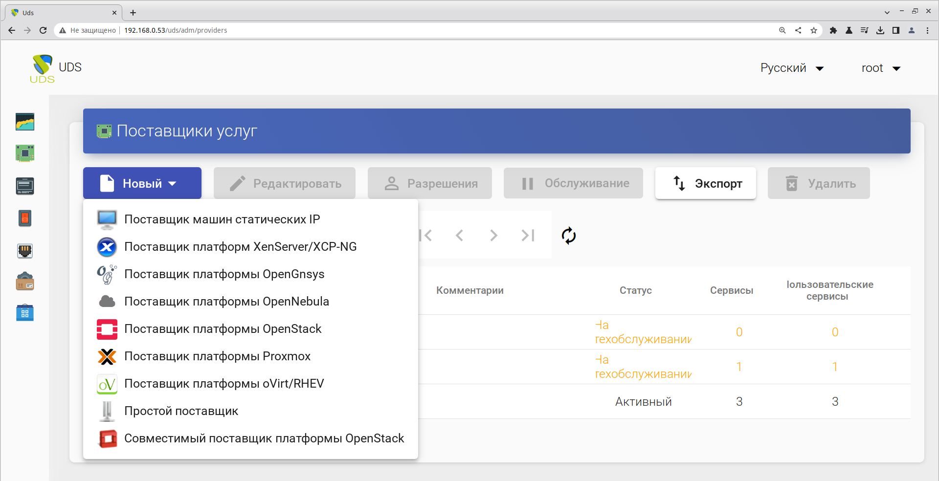Click the oVirt green icon

tap(107, 384)
